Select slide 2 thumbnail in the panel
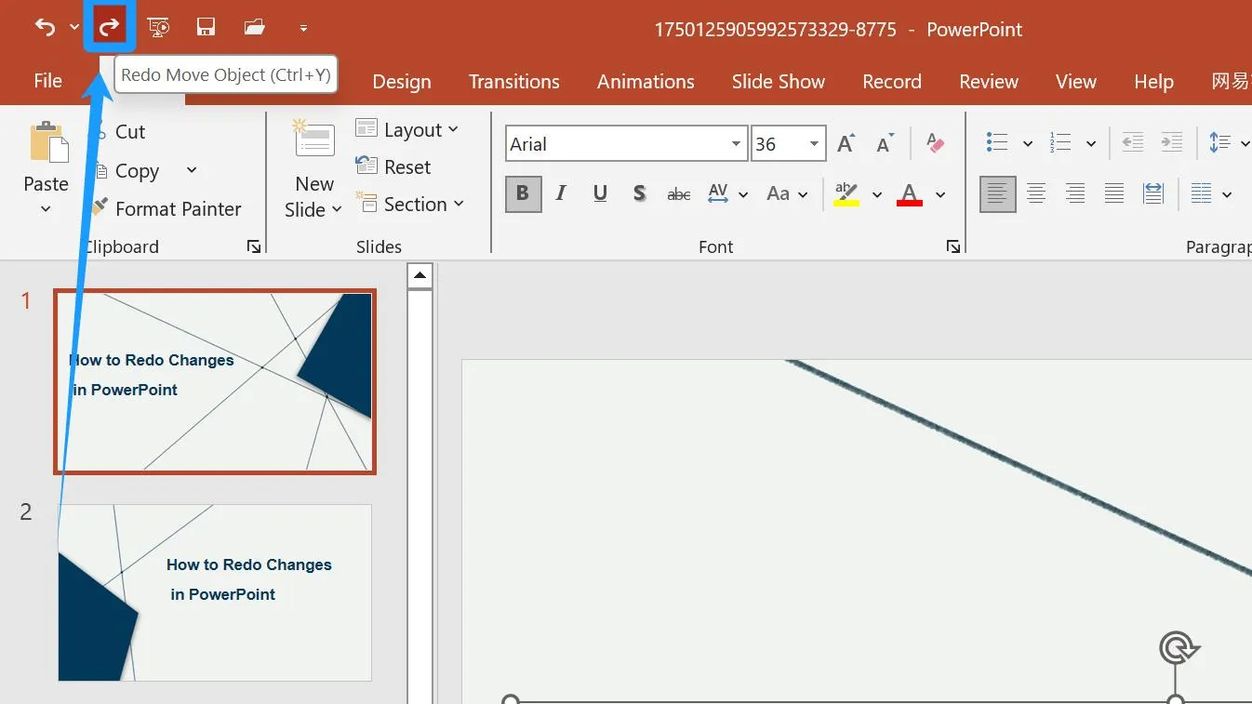Viewport: 1252px width, 704px height. point(215,592)
